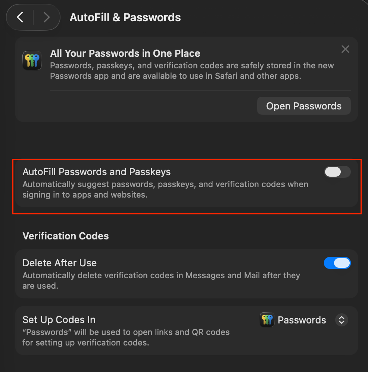Turn off the Delete After Use switch
This screenshot has width=368, height=372.
[337, 263]
